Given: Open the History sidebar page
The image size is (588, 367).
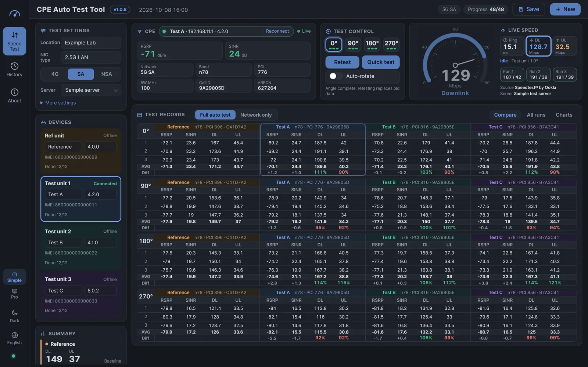Looking at the screenshot, I should [14, 70].
